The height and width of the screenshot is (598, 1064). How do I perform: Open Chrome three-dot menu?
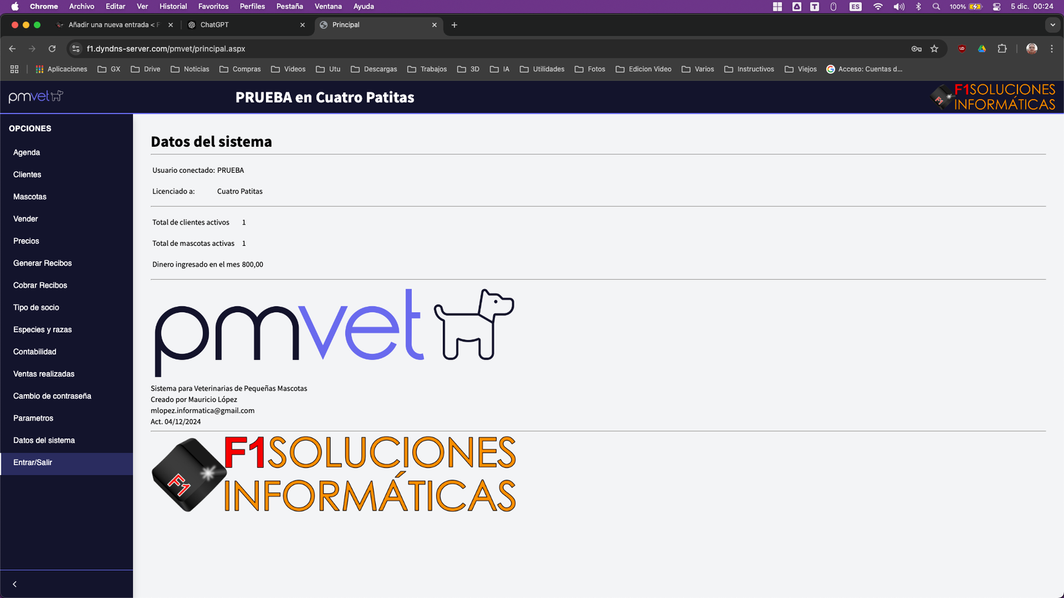click(1051, 49)
